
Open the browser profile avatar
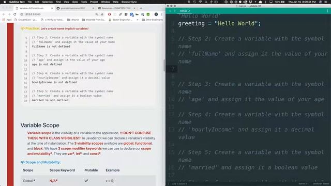156,14
